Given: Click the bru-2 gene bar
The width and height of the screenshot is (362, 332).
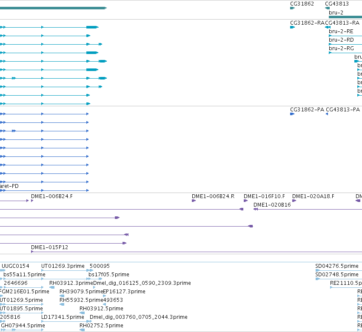Looking at the screenshot, I should (x=345, y=17).
